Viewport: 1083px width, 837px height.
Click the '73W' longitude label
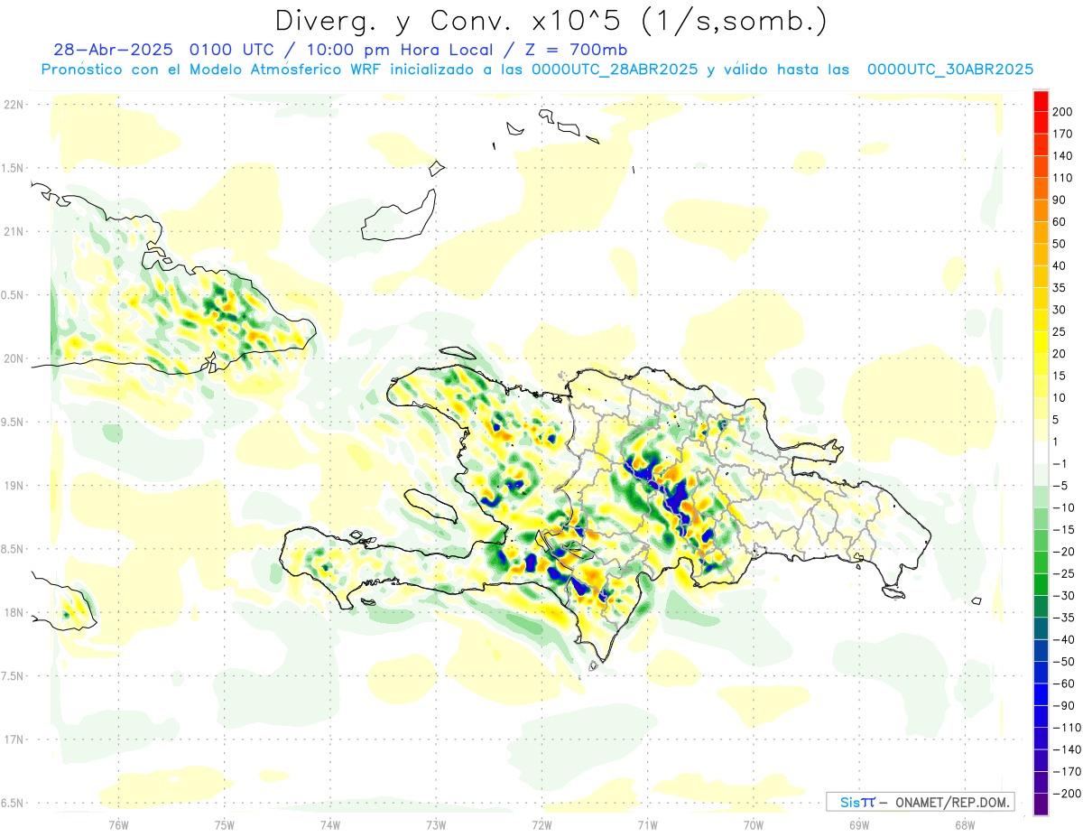coord(436,825)
